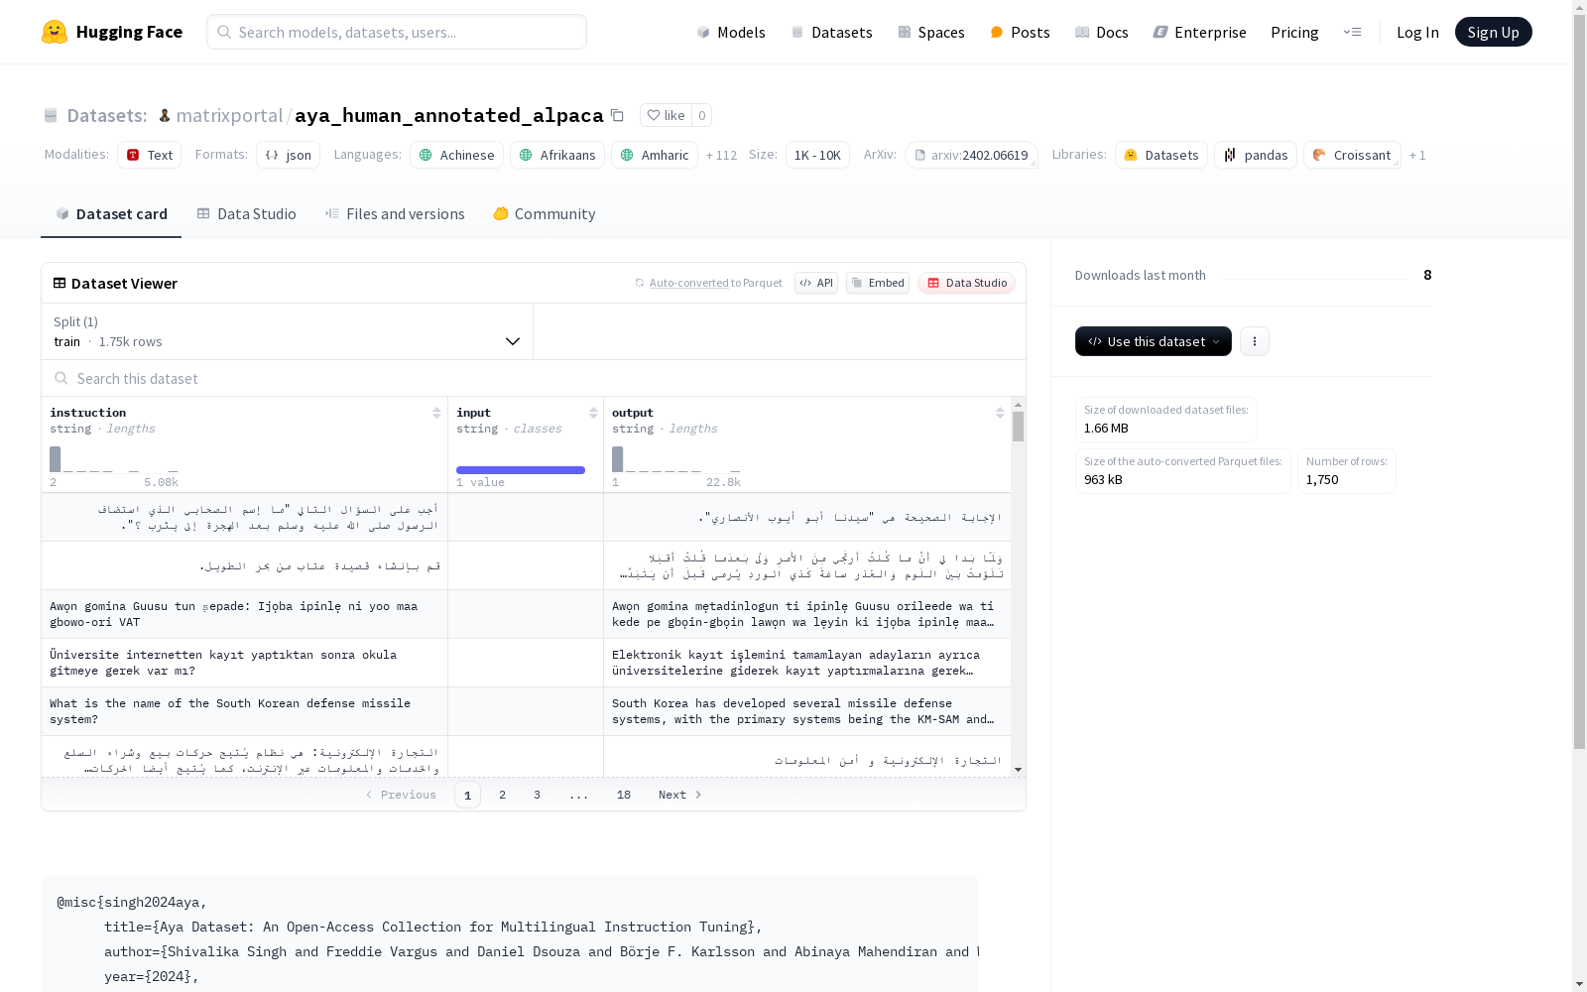Filter by Text modality tag
Screen dimensions: 1587x992
tap(149, 155)
